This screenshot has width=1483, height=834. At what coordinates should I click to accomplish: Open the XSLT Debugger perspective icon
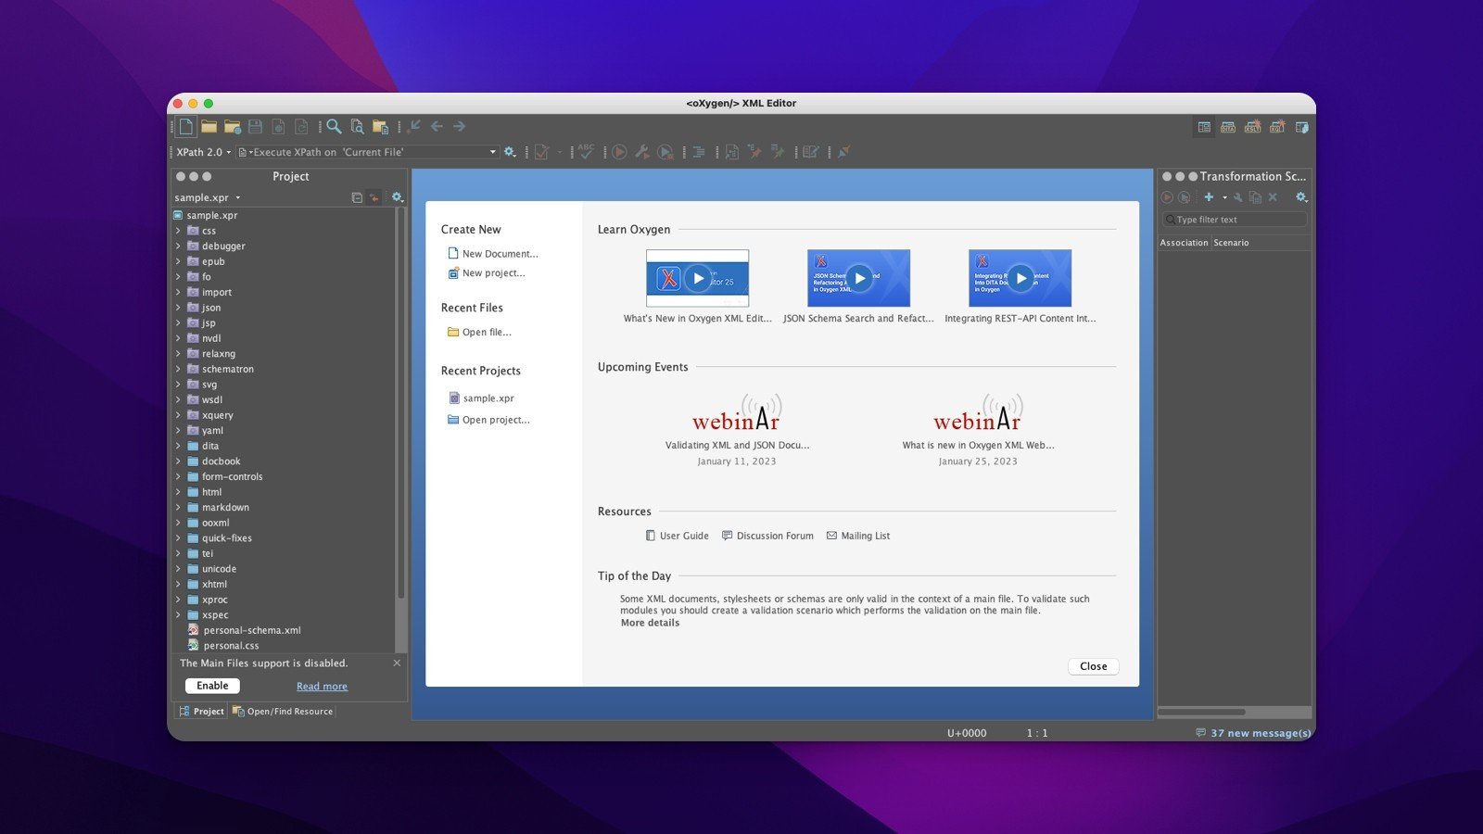coord(1252,127)
